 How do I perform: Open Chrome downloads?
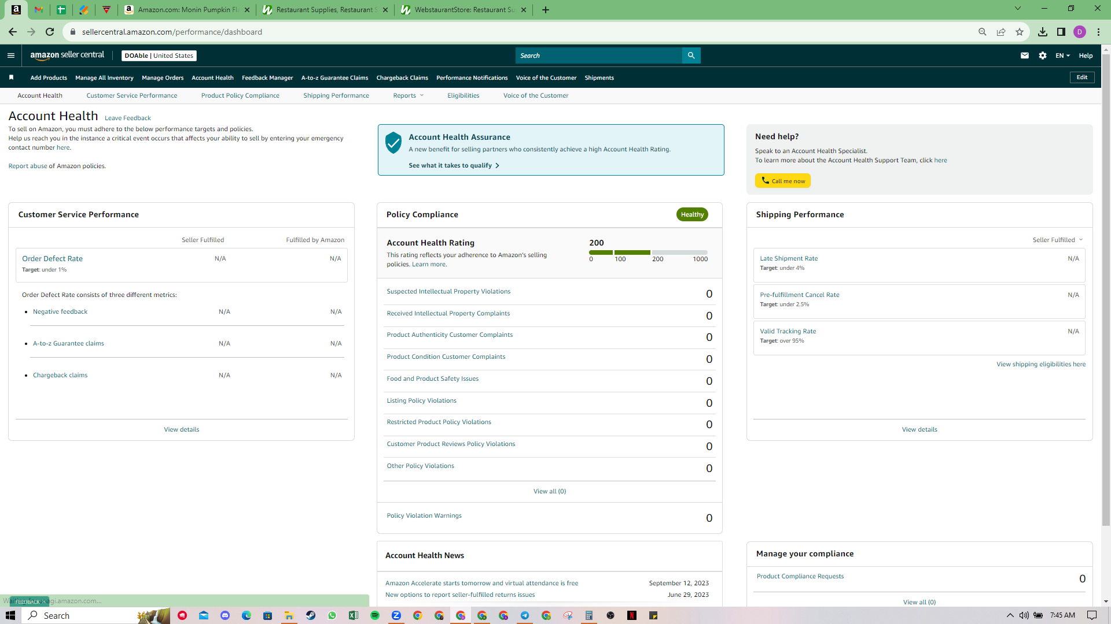pyautogui.click(x=1043, y=32)
